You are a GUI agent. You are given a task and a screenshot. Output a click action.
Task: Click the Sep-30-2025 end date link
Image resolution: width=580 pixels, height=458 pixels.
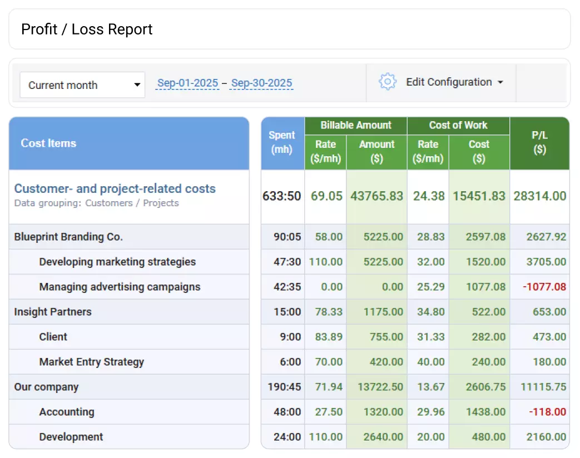[261, 82]
